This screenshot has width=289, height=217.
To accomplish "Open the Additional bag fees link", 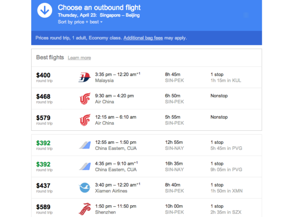I will point(143,38).
